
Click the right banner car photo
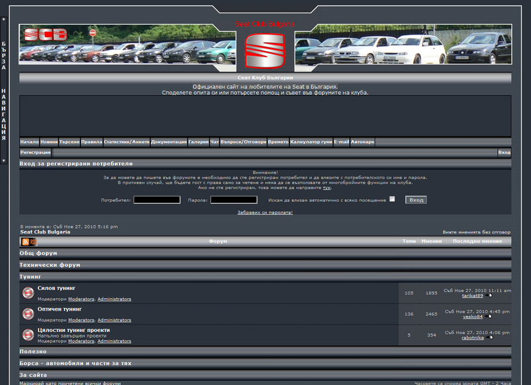(404, 44)
